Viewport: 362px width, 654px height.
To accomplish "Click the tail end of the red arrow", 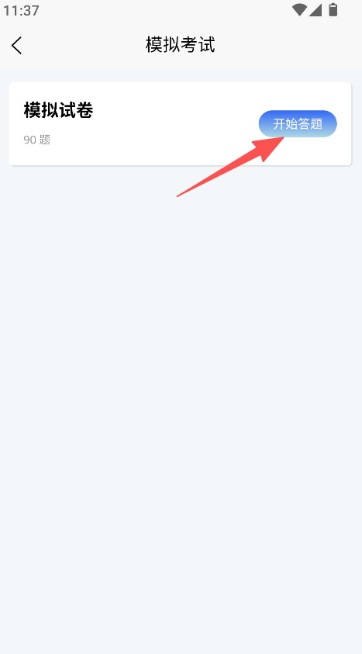I will (x=178, y=196).
